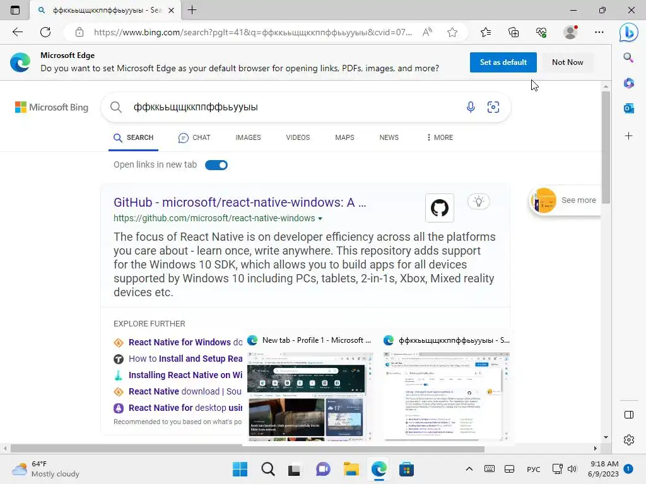Screen dimensions: 646x484
Task: Switch to the CHAT tab
Action: [194, 137]
